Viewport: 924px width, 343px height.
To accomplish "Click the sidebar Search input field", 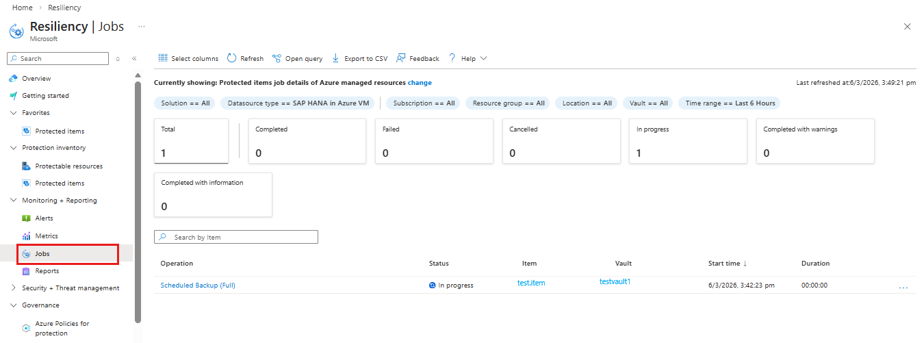I will (x=57, y=59).
